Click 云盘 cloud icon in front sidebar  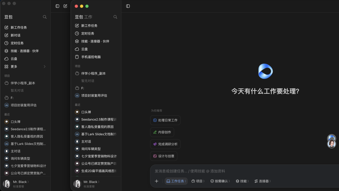(x=77, y=49)
